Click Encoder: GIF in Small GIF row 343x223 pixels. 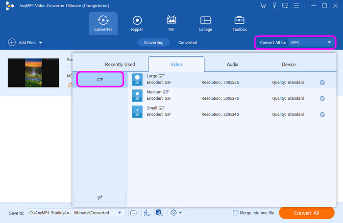pyautogui.click(x=159, y=114)
